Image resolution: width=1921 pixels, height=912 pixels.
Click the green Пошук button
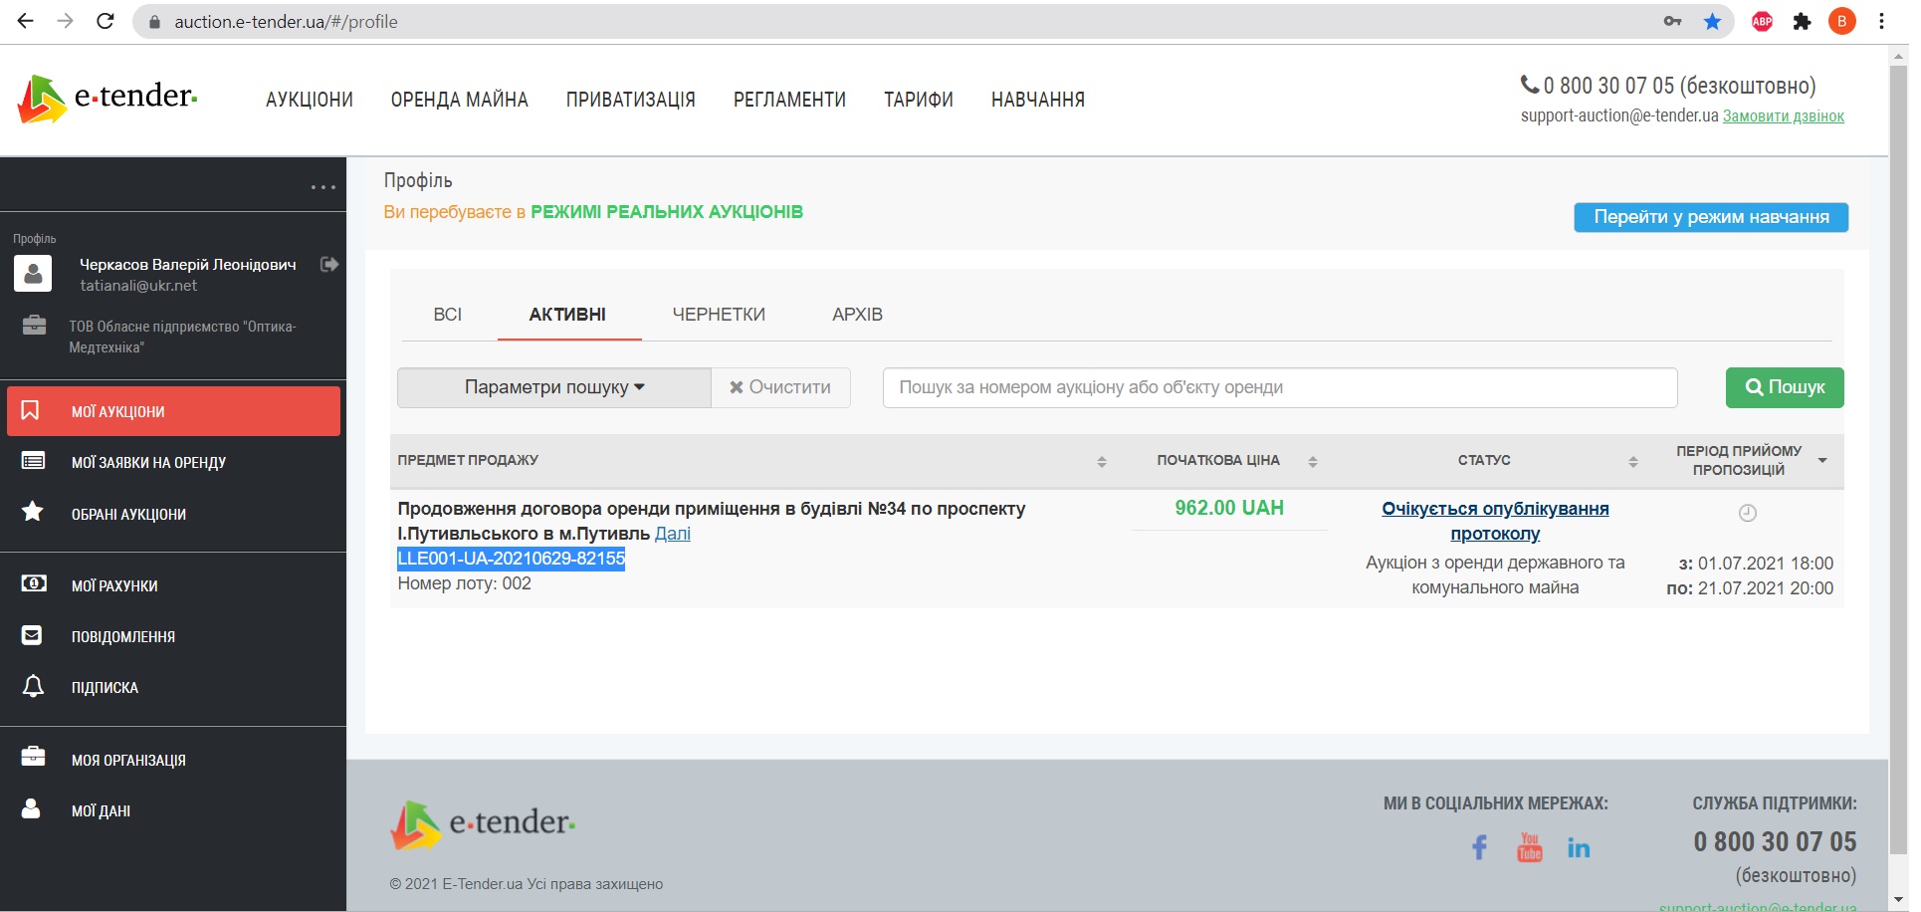(x=1784, y=387)
